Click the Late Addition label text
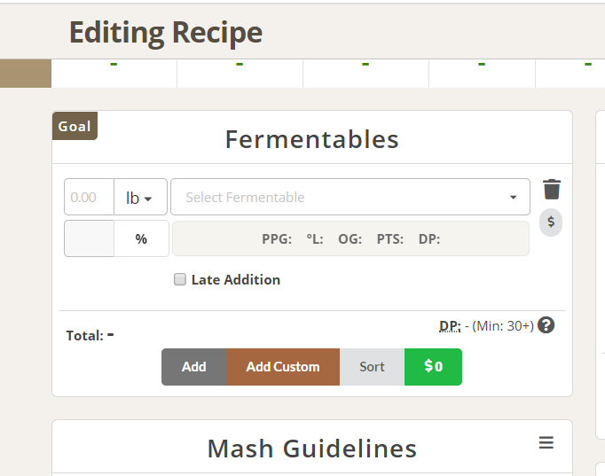Viewport: 605px width, 476px height. tap(236, 280)
